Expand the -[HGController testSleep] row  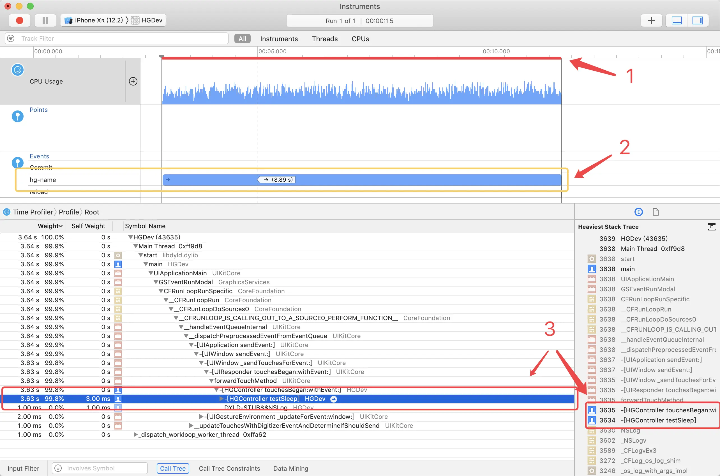[x=221, y=399]
